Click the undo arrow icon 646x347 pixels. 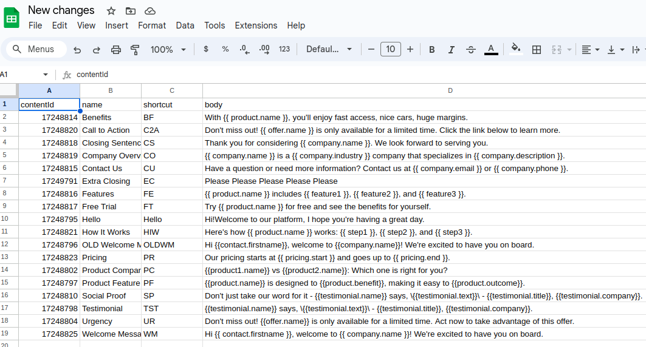pos(77,50)
